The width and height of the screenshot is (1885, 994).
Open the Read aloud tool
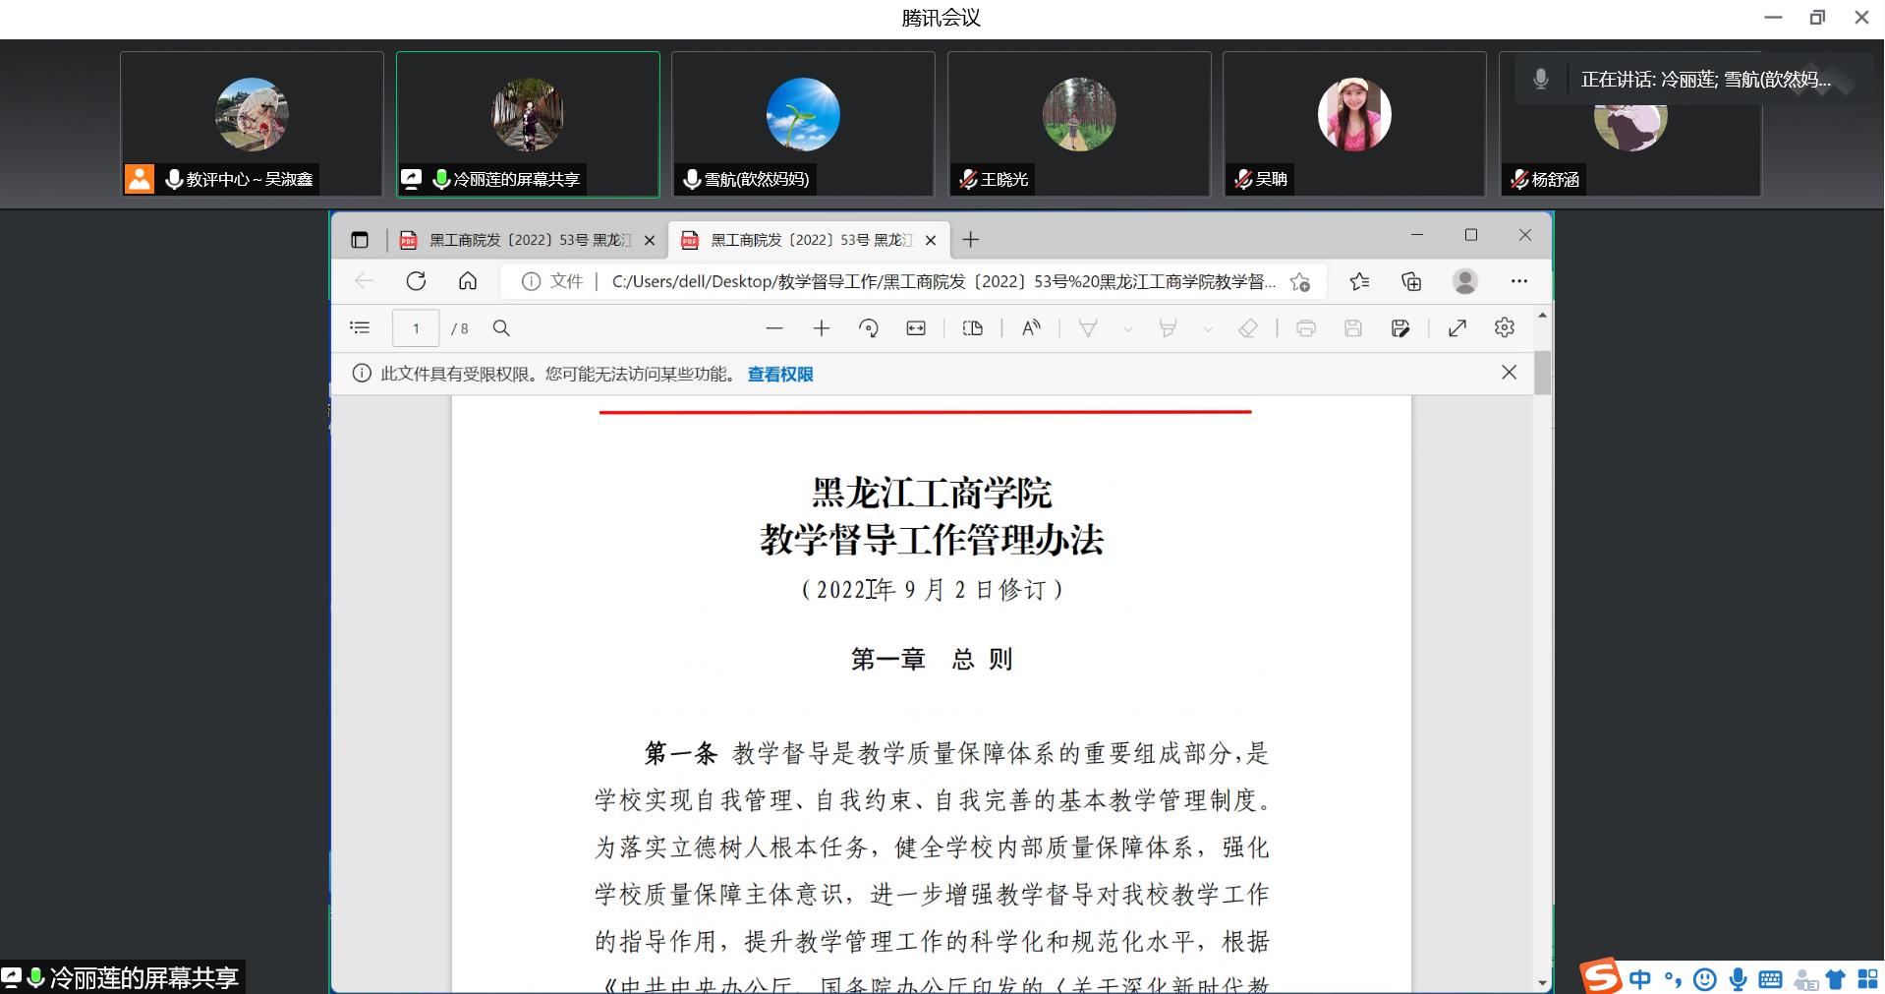(1031, 328)
